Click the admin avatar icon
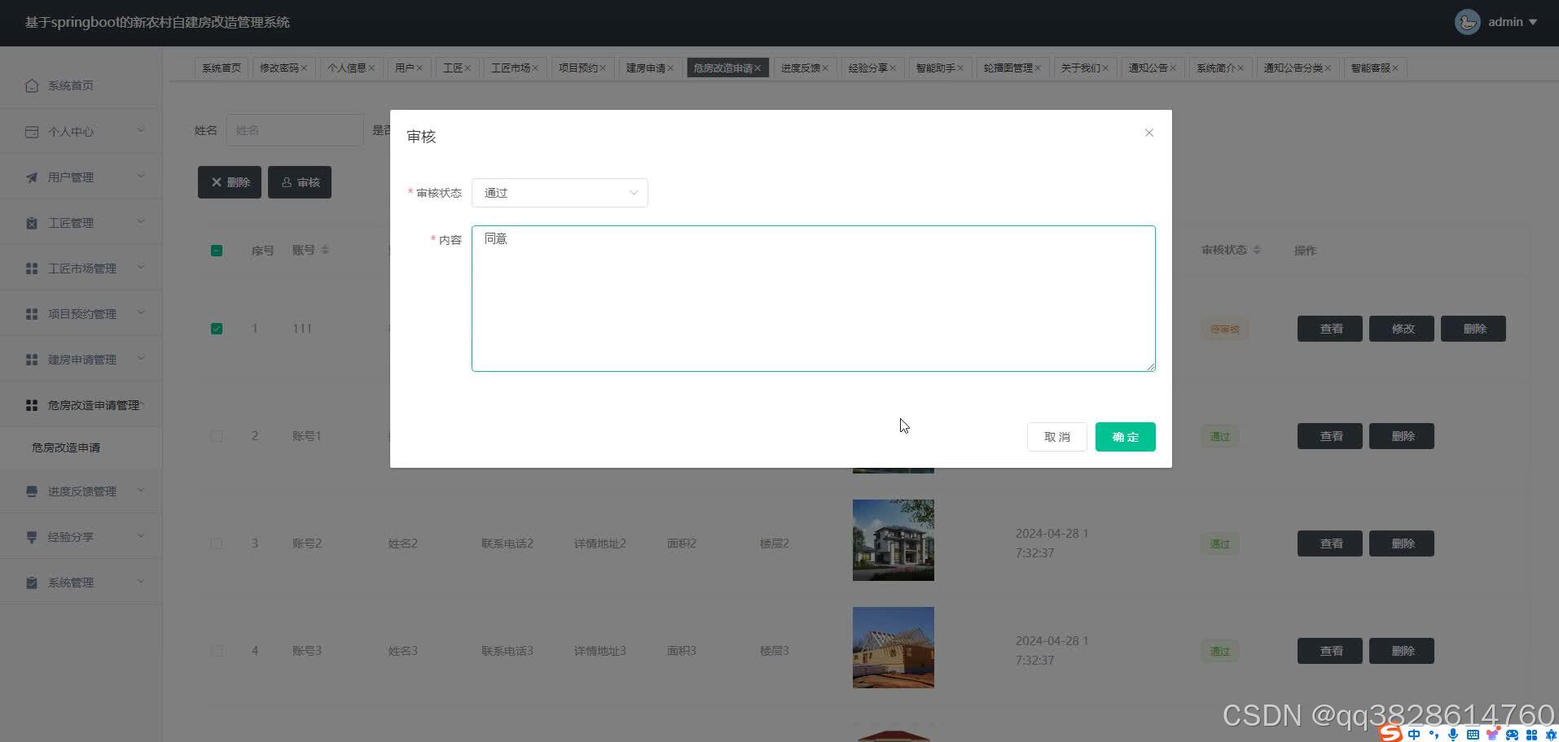1559x742 pixels. [1467, 22]
